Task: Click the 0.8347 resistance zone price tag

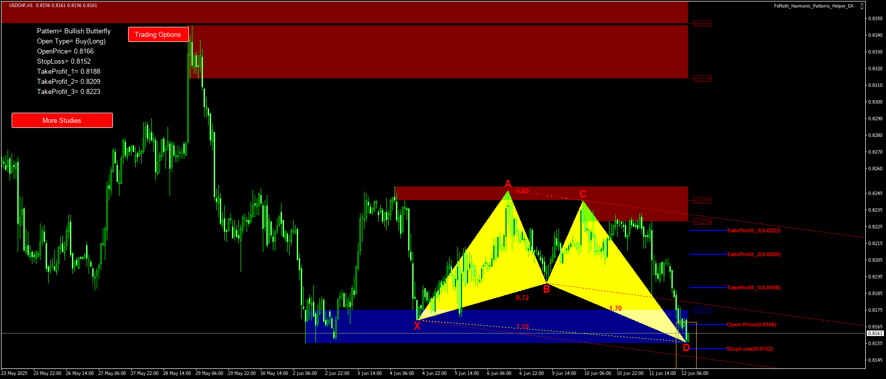Action: 702,24
